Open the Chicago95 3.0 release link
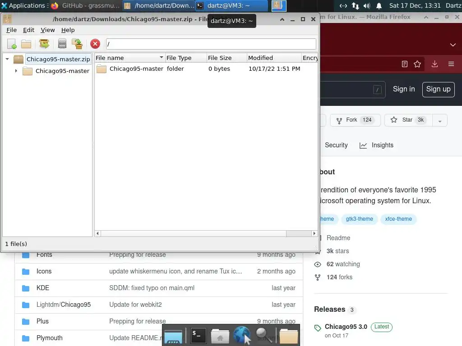This screenshot has width=462, height=346. (346, 327)
